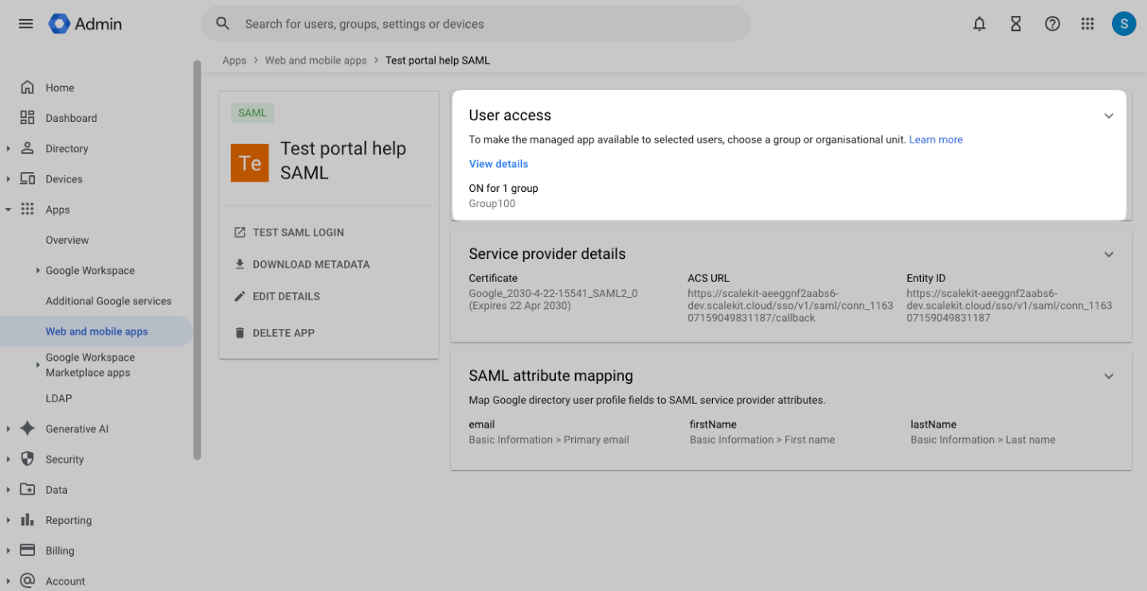Switch to the Overview page under Apps

click(67, 240)
